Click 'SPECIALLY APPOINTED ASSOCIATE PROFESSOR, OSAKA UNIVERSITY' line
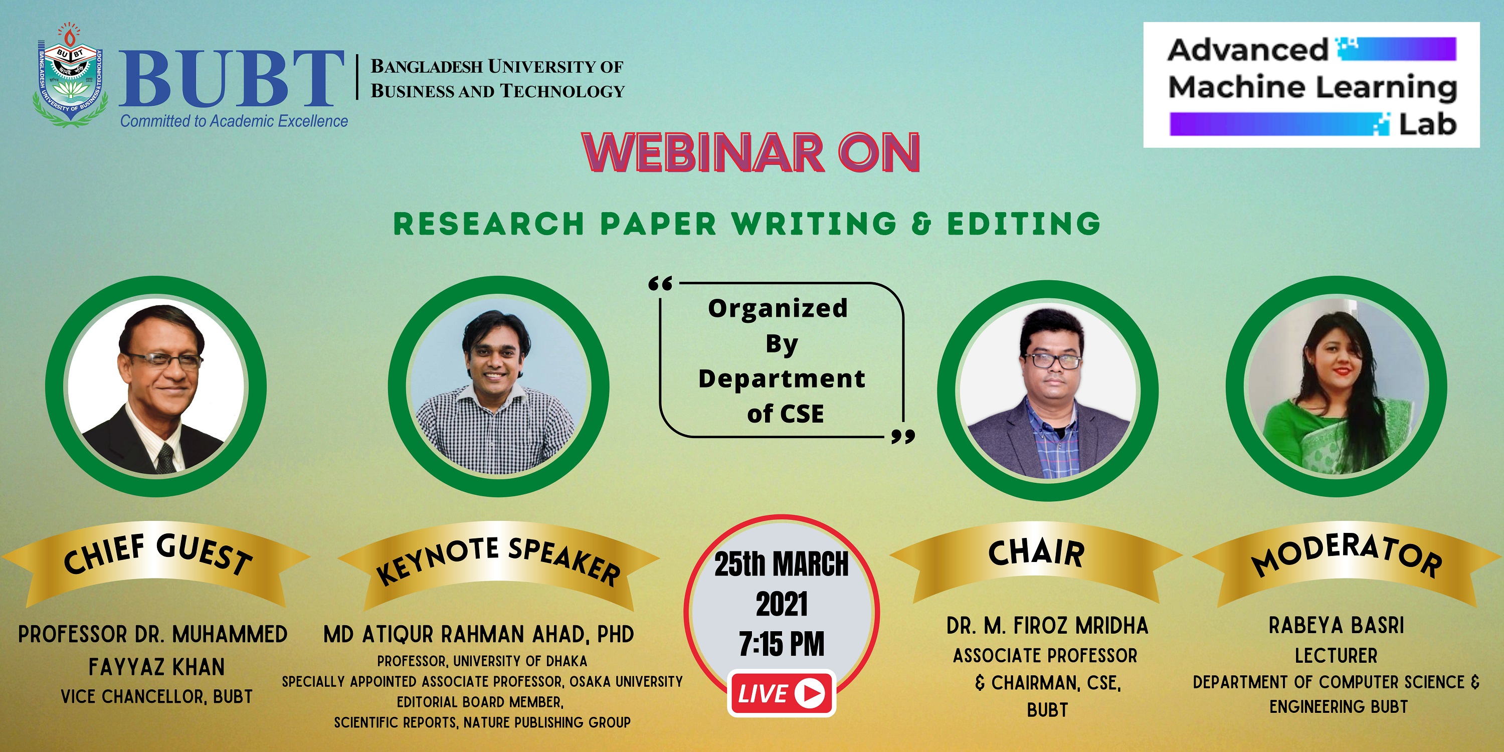1504x752 pixels. pyautogui.click(x=482, y=681)
